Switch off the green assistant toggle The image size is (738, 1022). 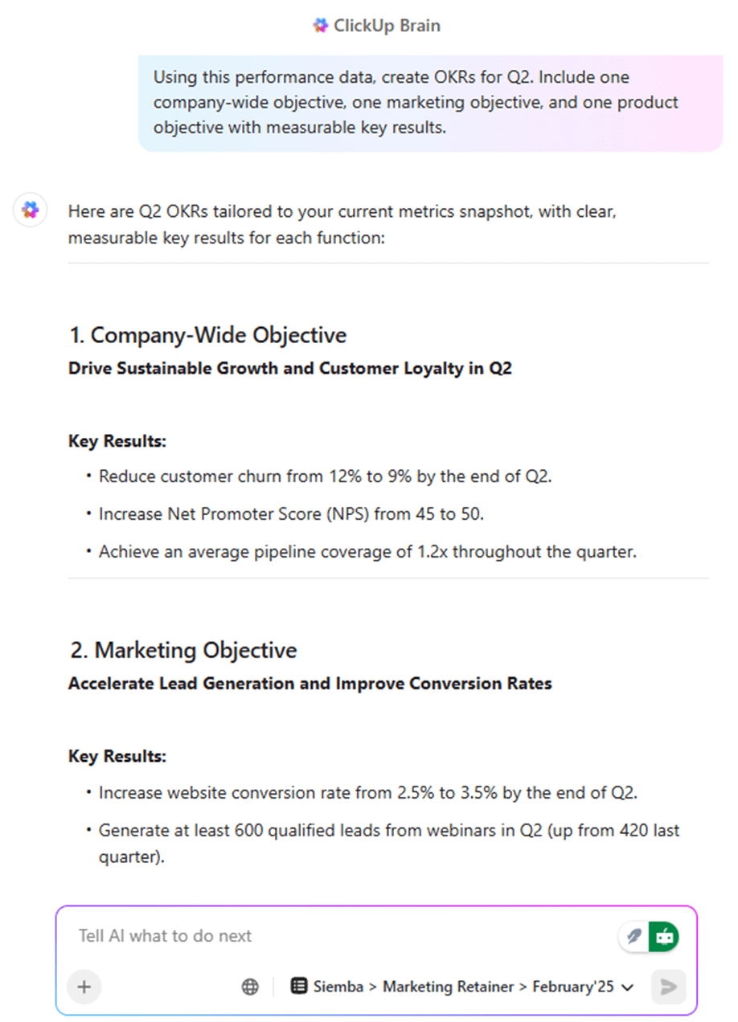pos(665,936)
